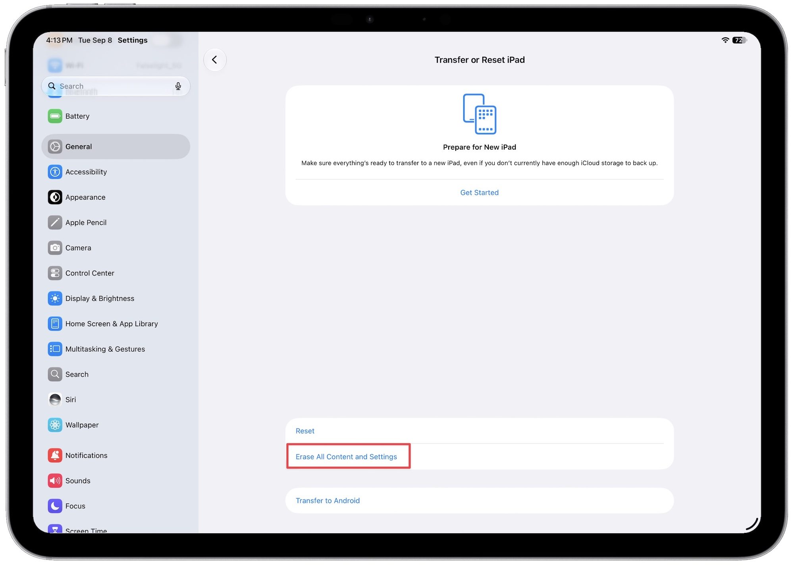The image size is (794, 565).
Task: Click the Wallpaper label
Action: [82, 425]
